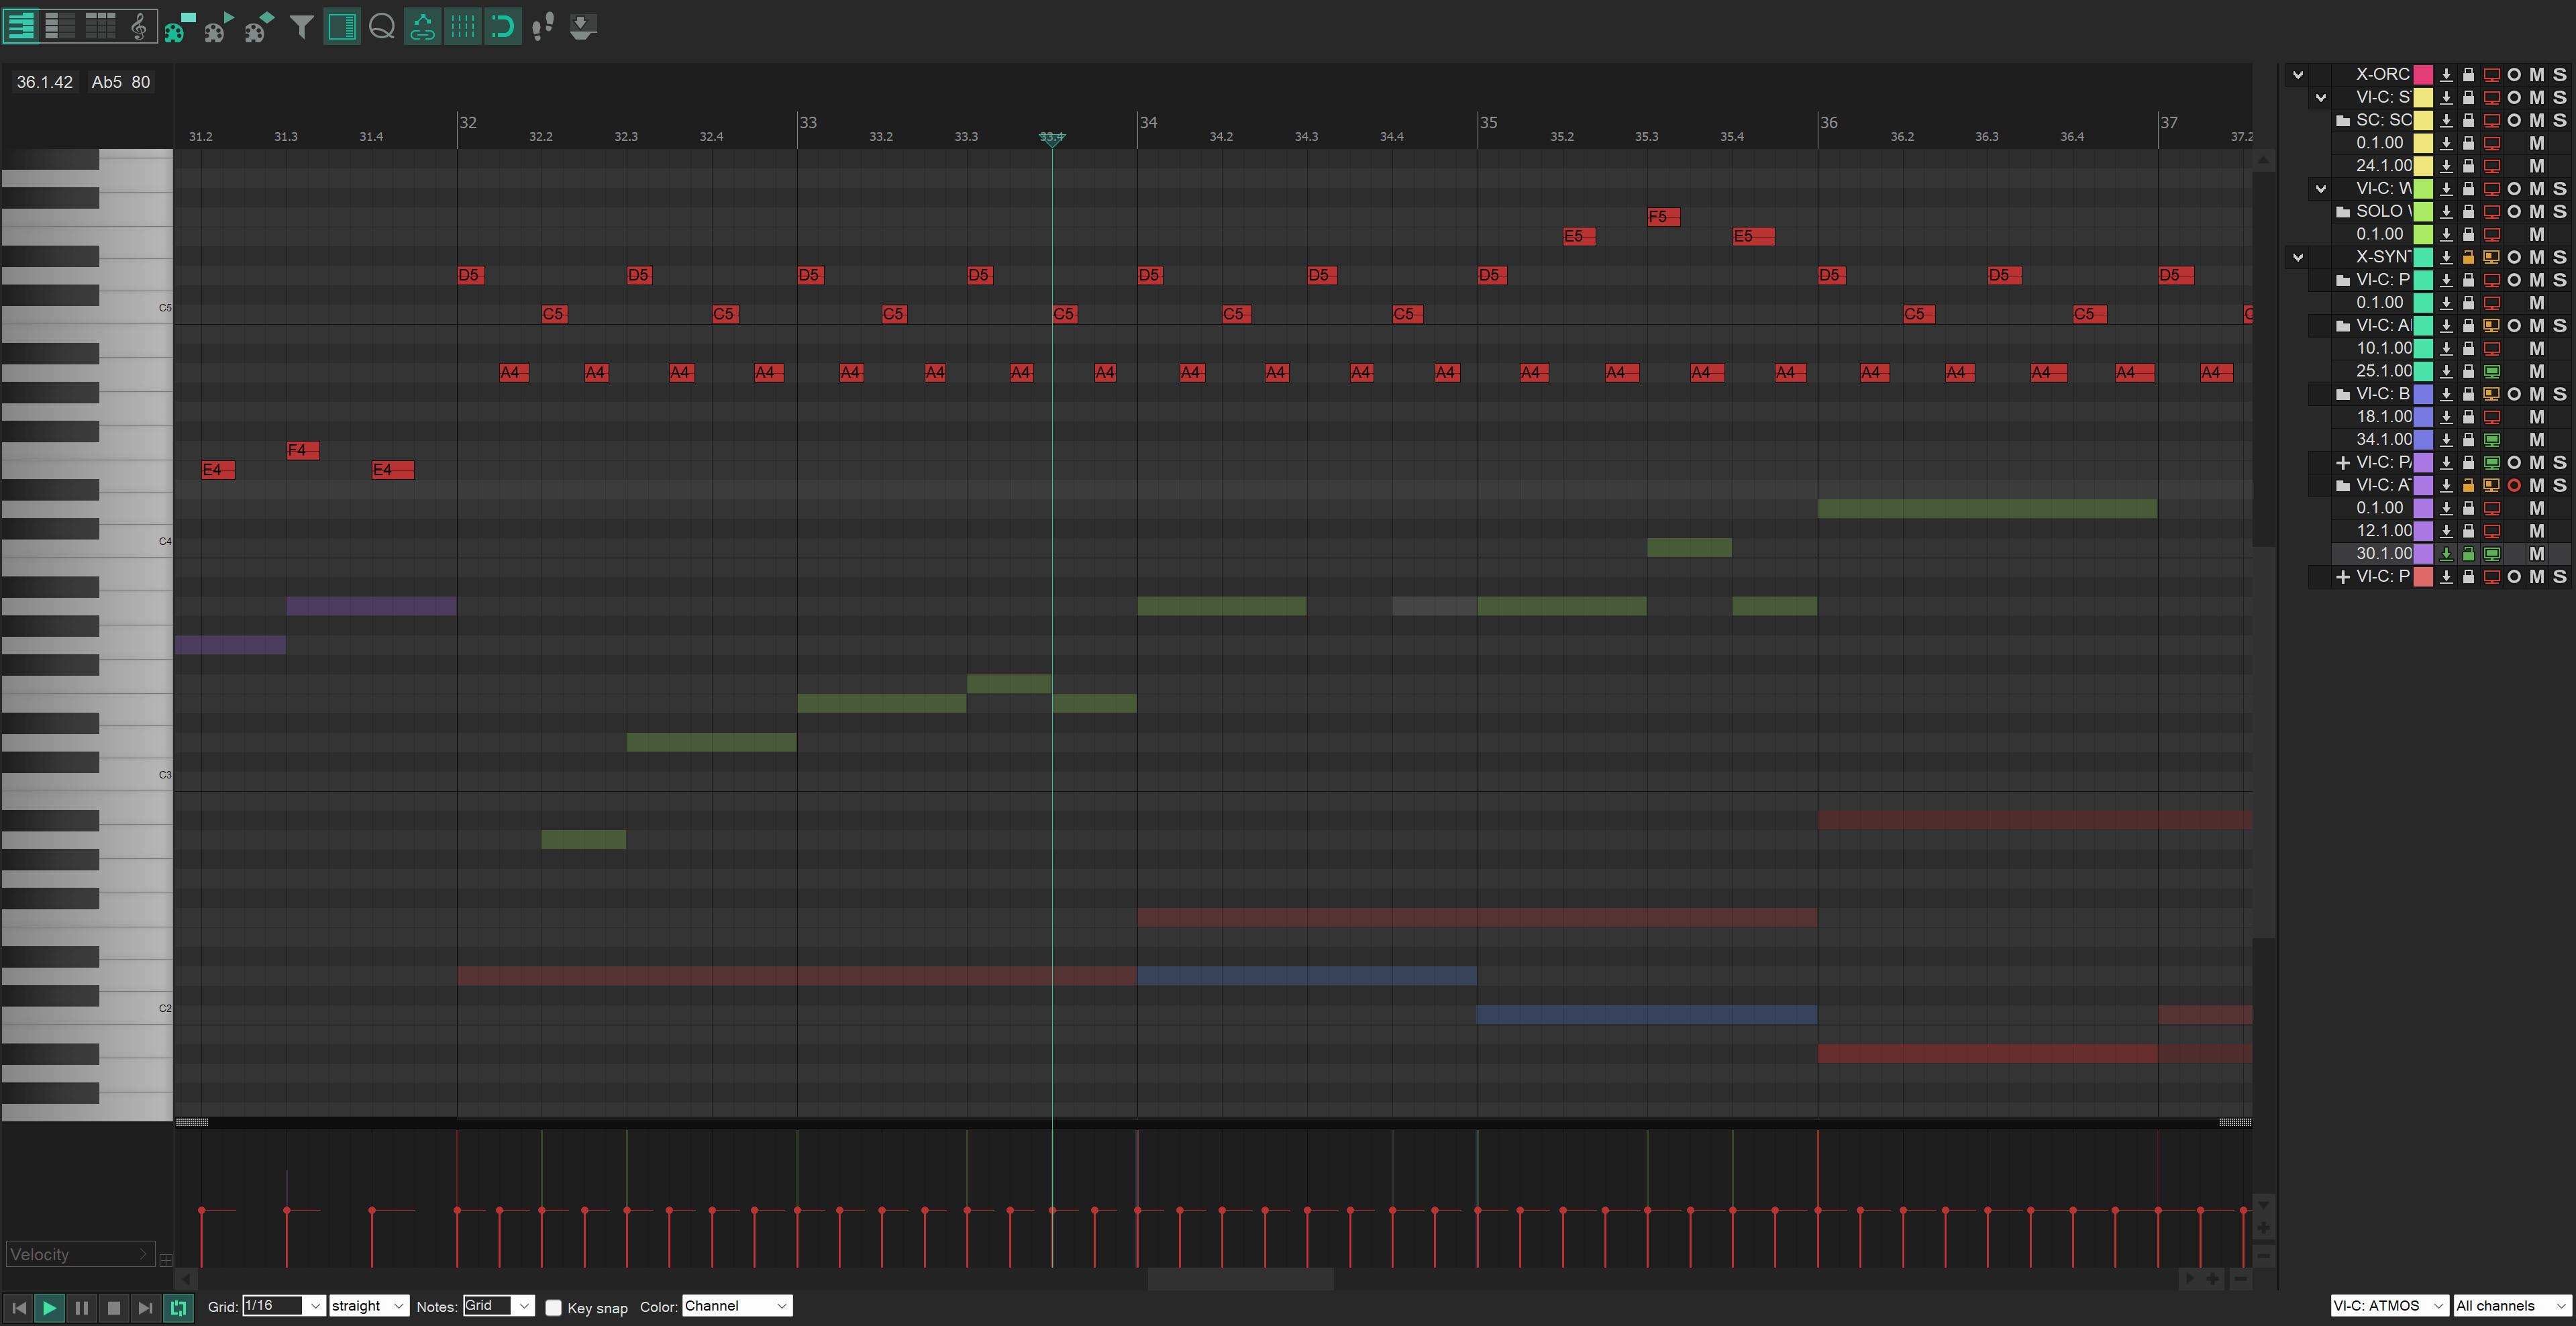This screenshot has width=2576, height=1326.
Task: Click the dock editor arrow icon
Action: pos(583,26)
